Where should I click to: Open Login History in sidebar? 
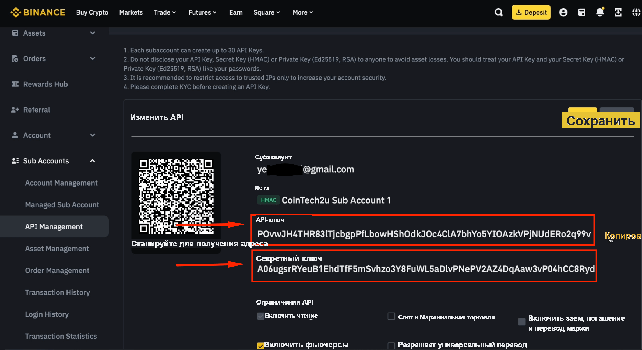tap(47, 314)
